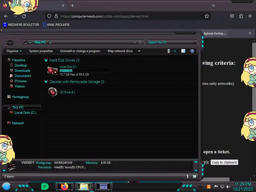This screenshot has width=256, height=192.
Task: Click Search This PC field
Action: 172,42
